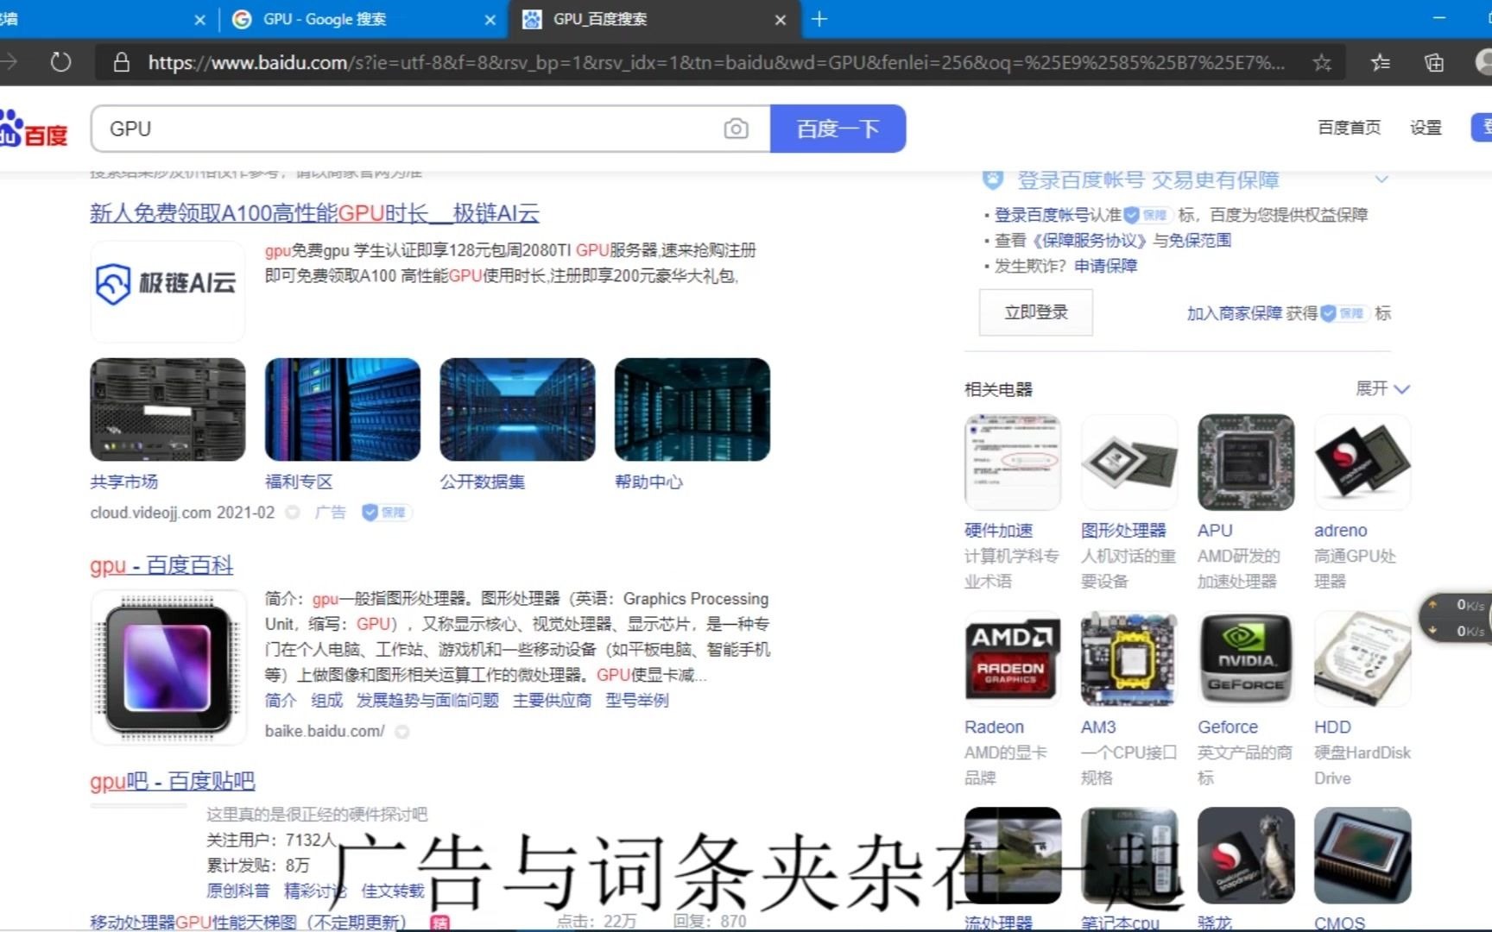Collapse the 登录百度帐号 panel chevron
This screenshot has height=932, width=1492.
click(1381, 179)
